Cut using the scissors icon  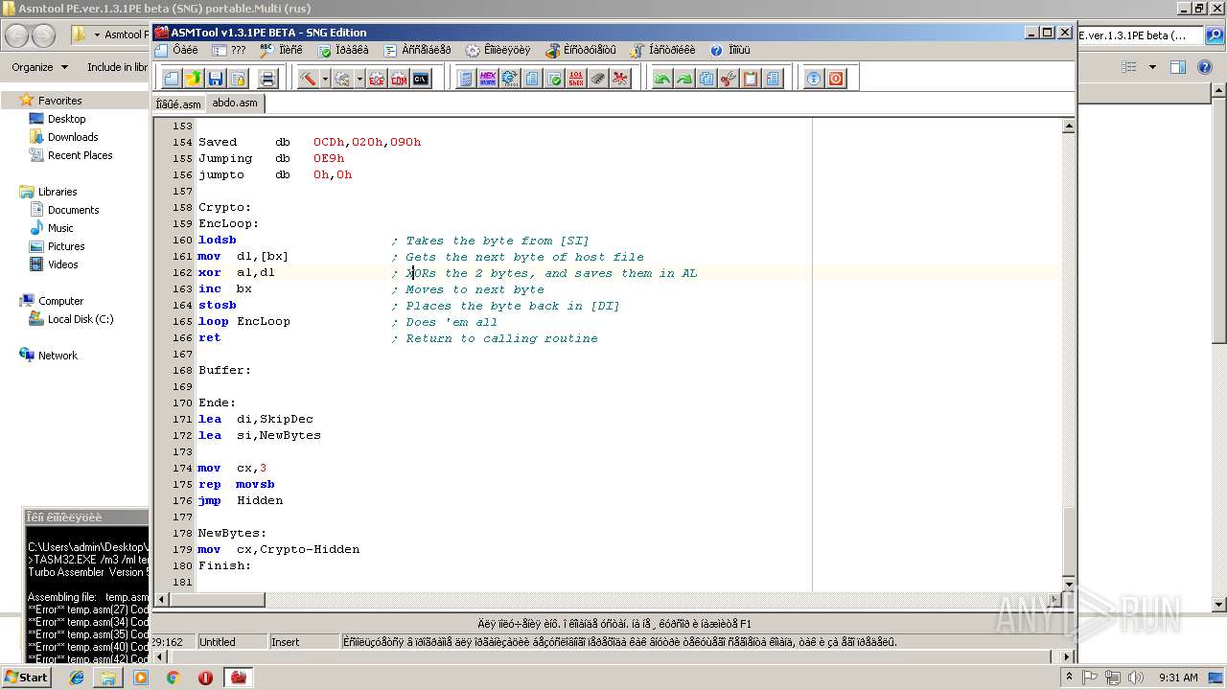(729, 79)
